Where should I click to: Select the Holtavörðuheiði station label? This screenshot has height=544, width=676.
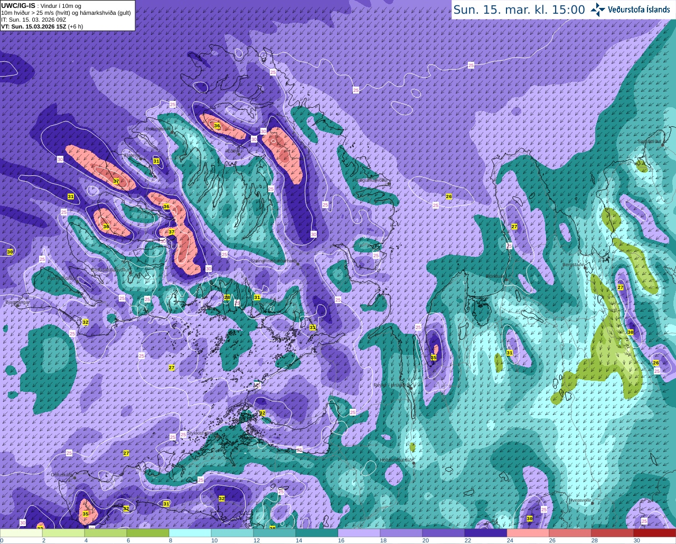(x=397, y=459)
